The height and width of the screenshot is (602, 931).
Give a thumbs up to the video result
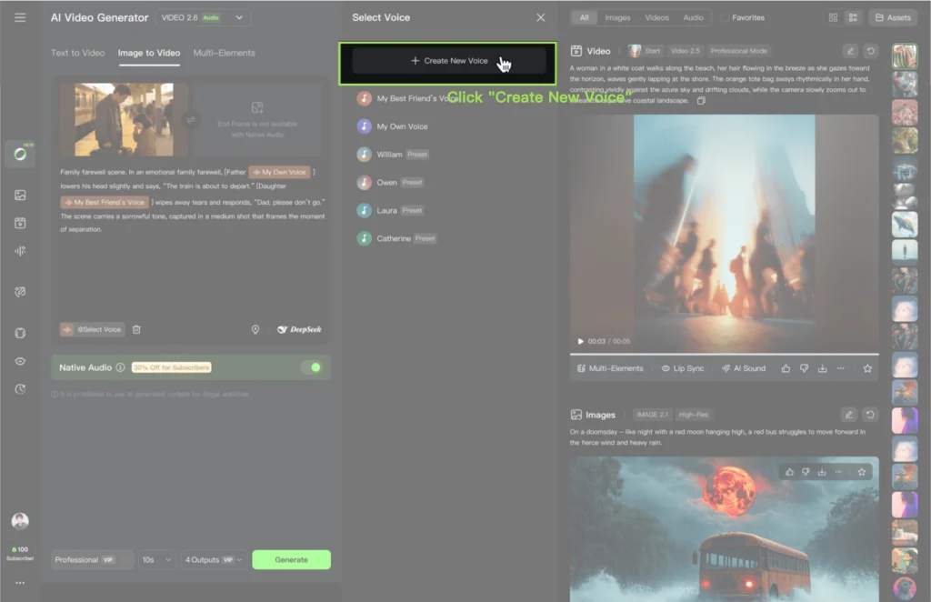[x=786, y=368]
